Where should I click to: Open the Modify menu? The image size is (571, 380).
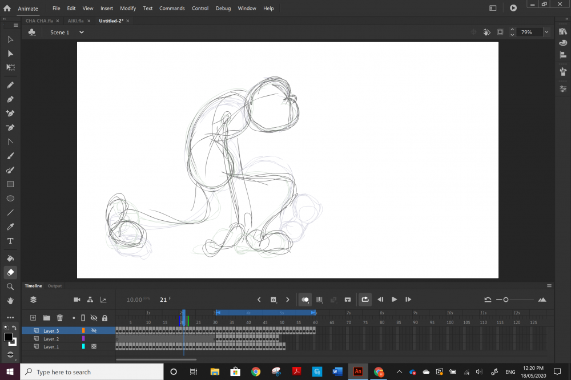pos(128,9)
